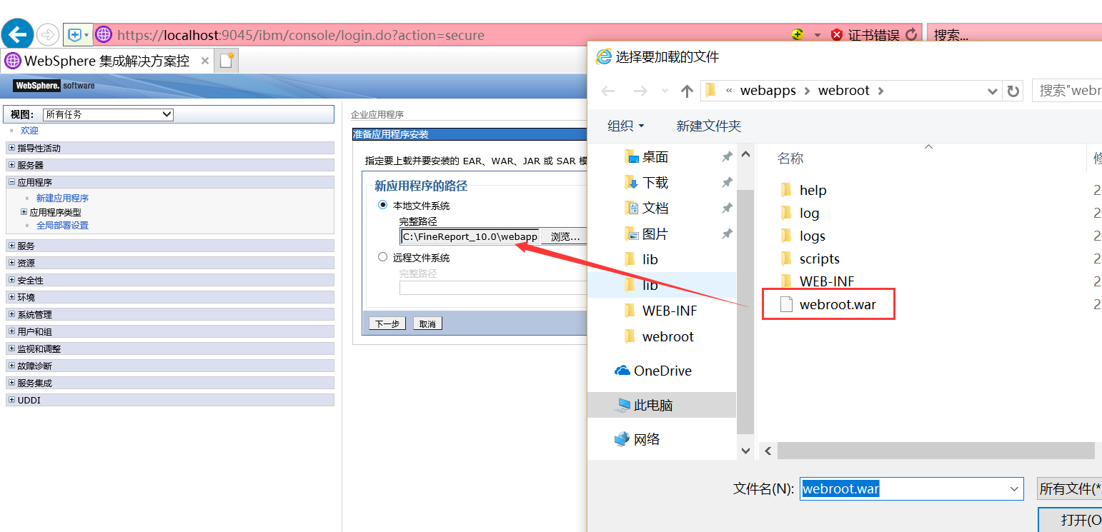Select the help folder icon

pyautogui.click(x=786, y=190)
